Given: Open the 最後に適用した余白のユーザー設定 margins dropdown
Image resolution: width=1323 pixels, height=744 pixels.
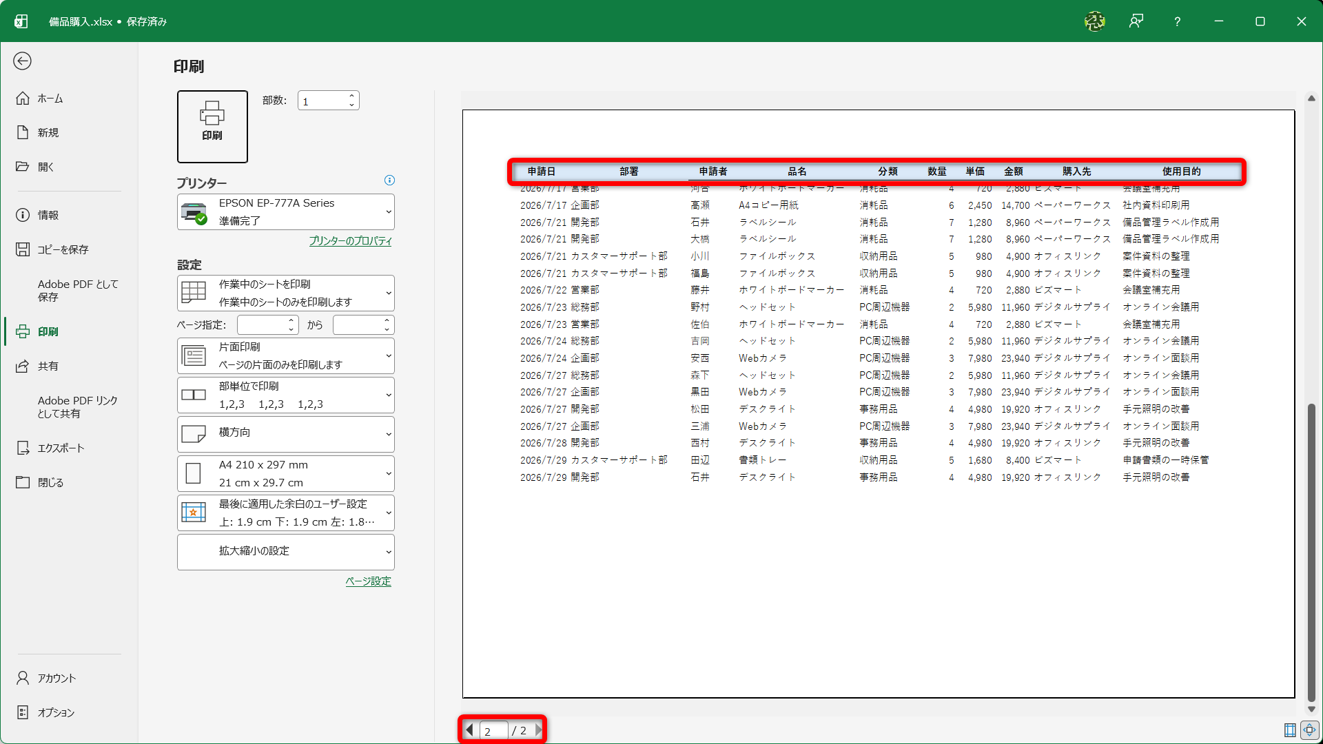Looking at the screenshot, I should [286, 513].
